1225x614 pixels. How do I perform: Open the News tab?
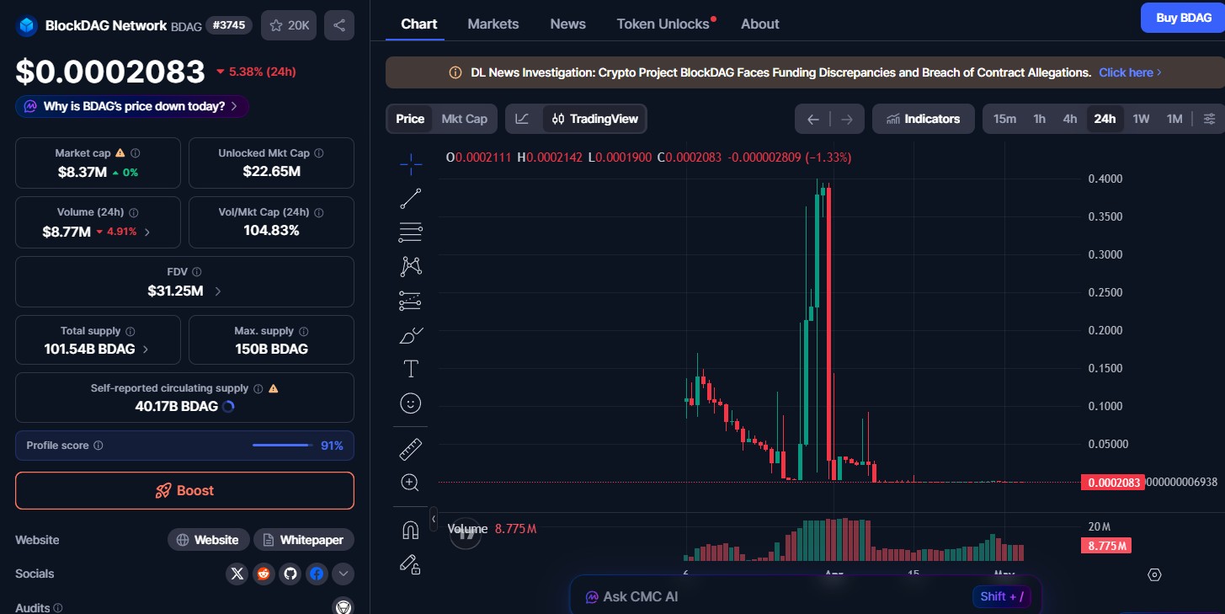pos(568,24)
